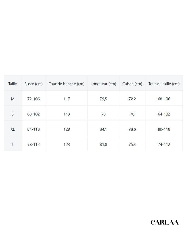Viewport: 185px width, 231px height.
Task: Select the 84.1 length cell
Action: (103, 129)
